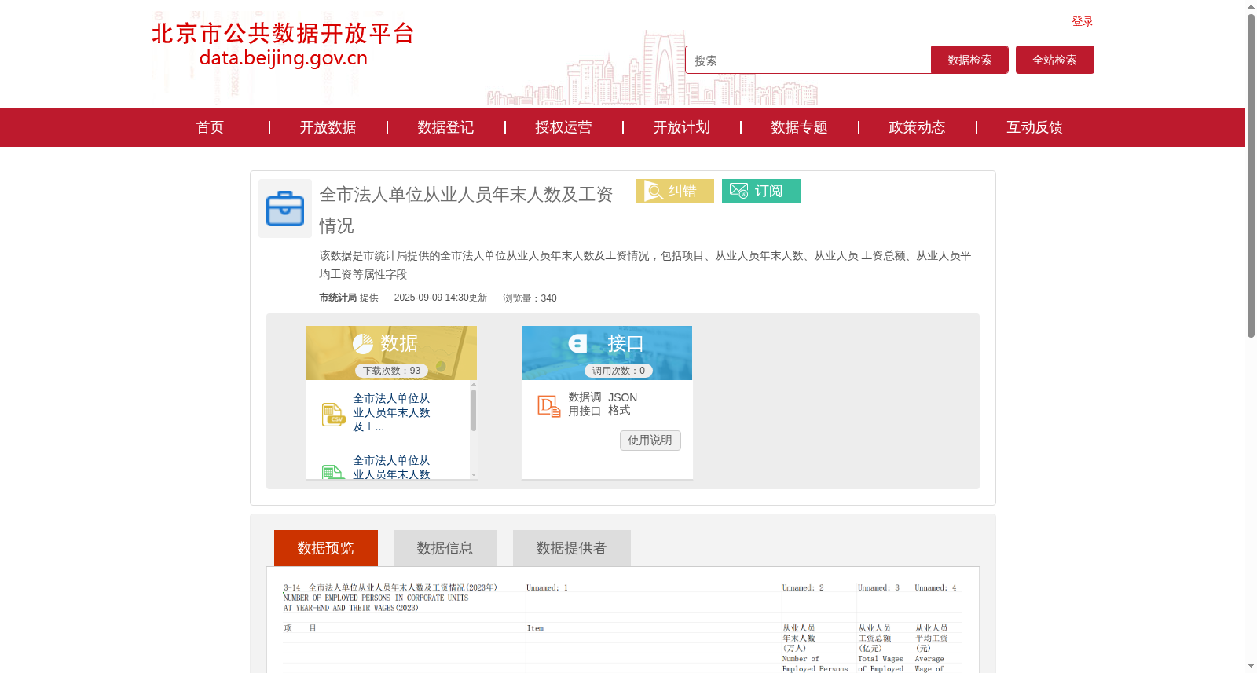
Task: Go to 首页 in navigation bar
Action: click(x=210, y=127)
